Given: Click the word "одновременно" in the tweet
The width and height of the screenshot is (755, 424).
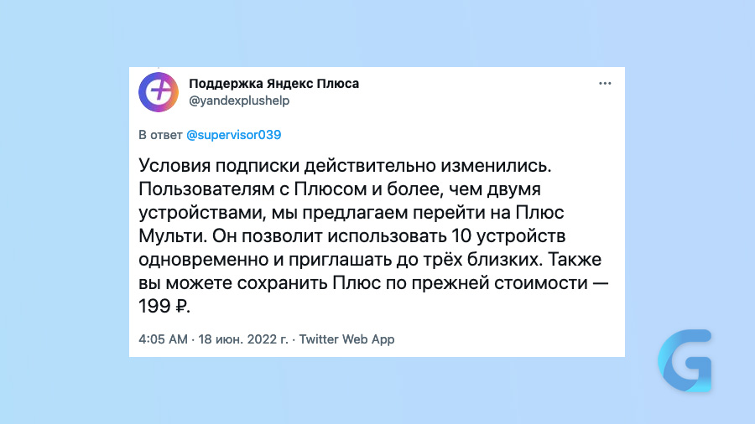Looking at the screenshot, I should tap(204, 260).
